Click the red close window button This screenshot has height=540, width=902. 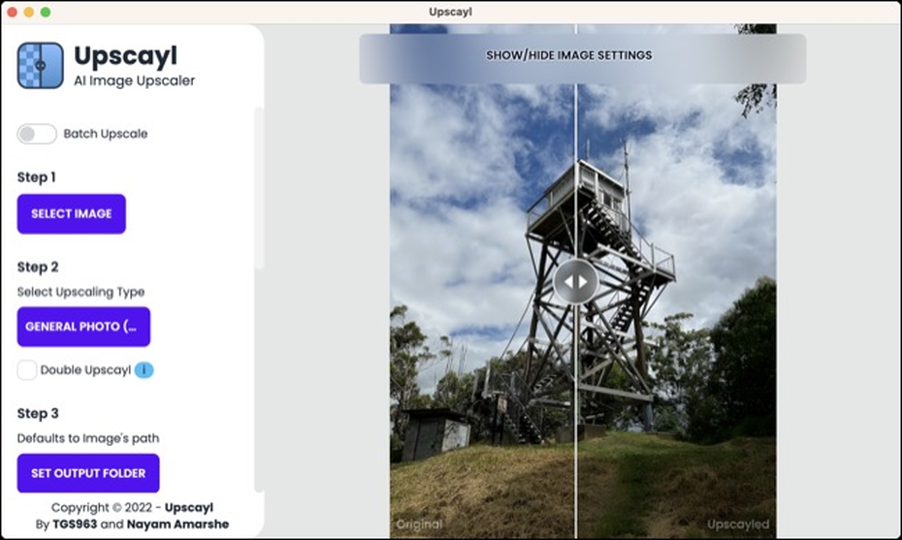point(12,12)
